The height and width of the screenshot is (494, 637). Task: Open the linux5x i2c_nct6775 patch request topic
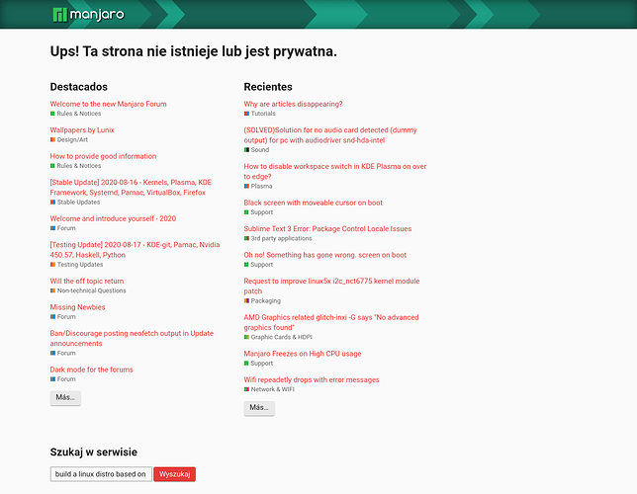(331, 286)
